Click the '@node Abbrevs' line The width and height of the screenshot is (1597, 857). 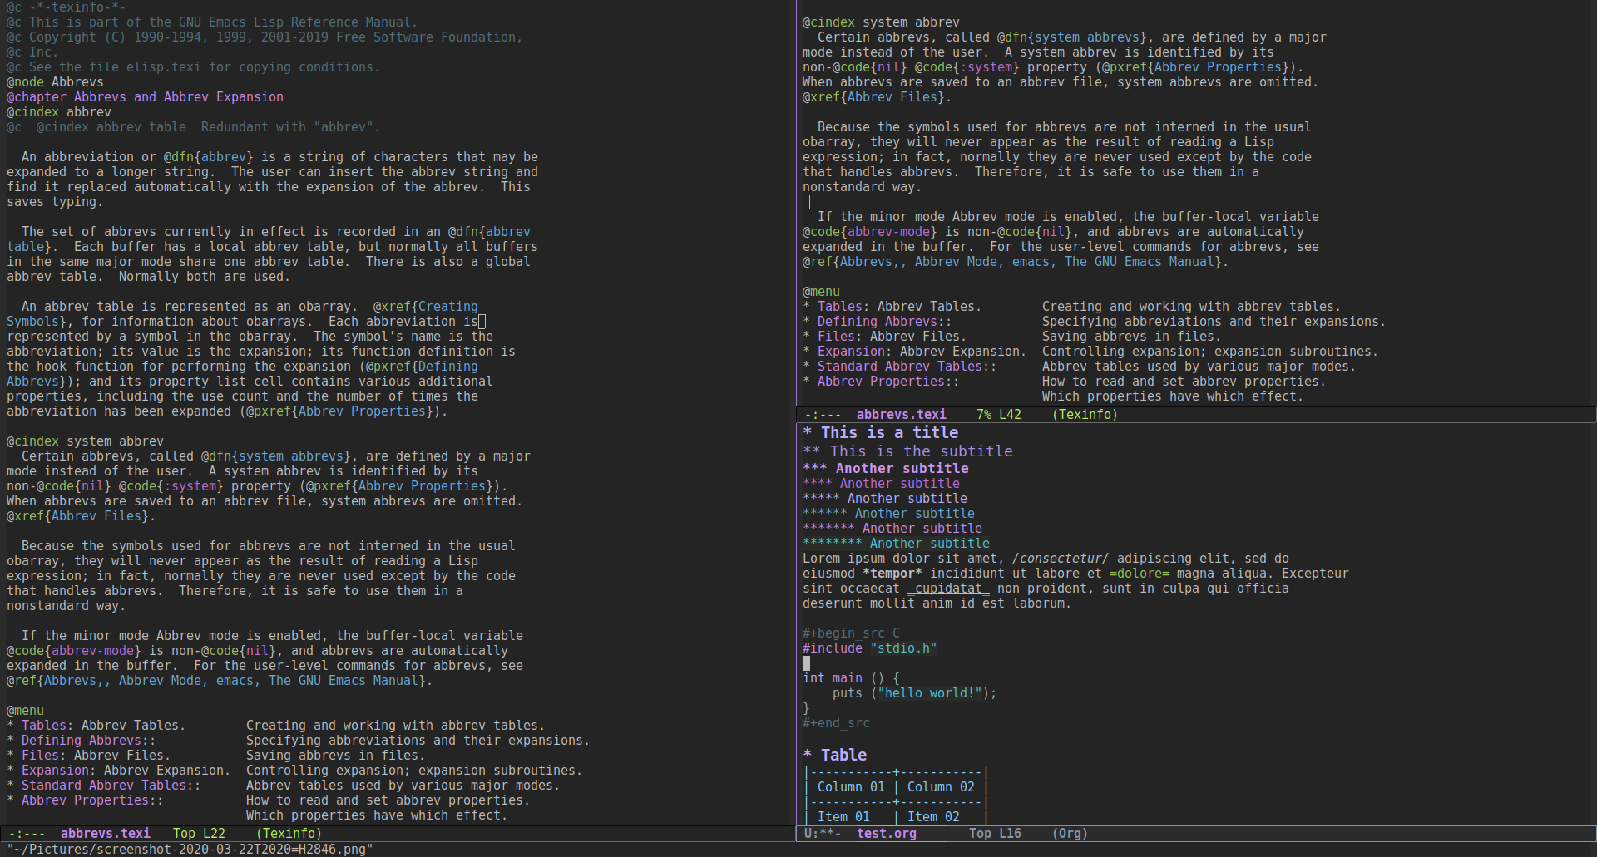click(55, 81)
